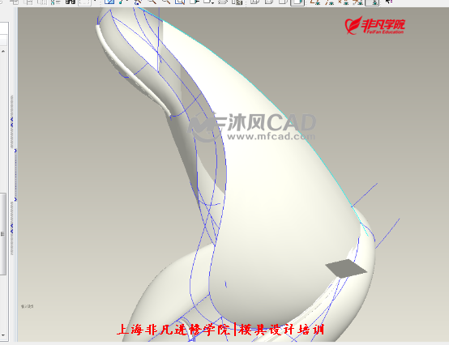Click the Refit to screen icon
This screenshot has height=345, width=449.
pyautogui.click(x=180, y=2)
